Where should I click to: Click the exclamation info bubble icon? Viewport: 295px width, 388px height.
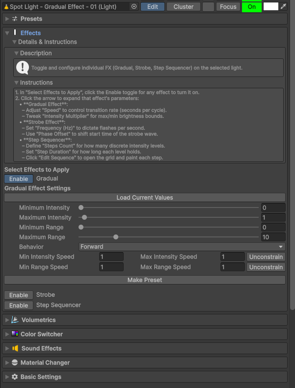(x=23, y=68)
